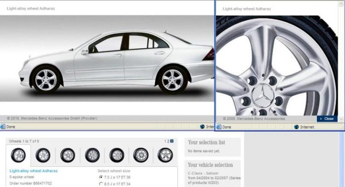Screen dimensions: 345x187
Task: Click the car preview image with Adharaz wheels
Action: pyautogui.click(x=107, y=58)
